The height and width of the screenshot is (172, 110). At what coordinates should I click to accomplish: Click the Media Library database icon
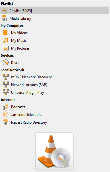[4, 18]
